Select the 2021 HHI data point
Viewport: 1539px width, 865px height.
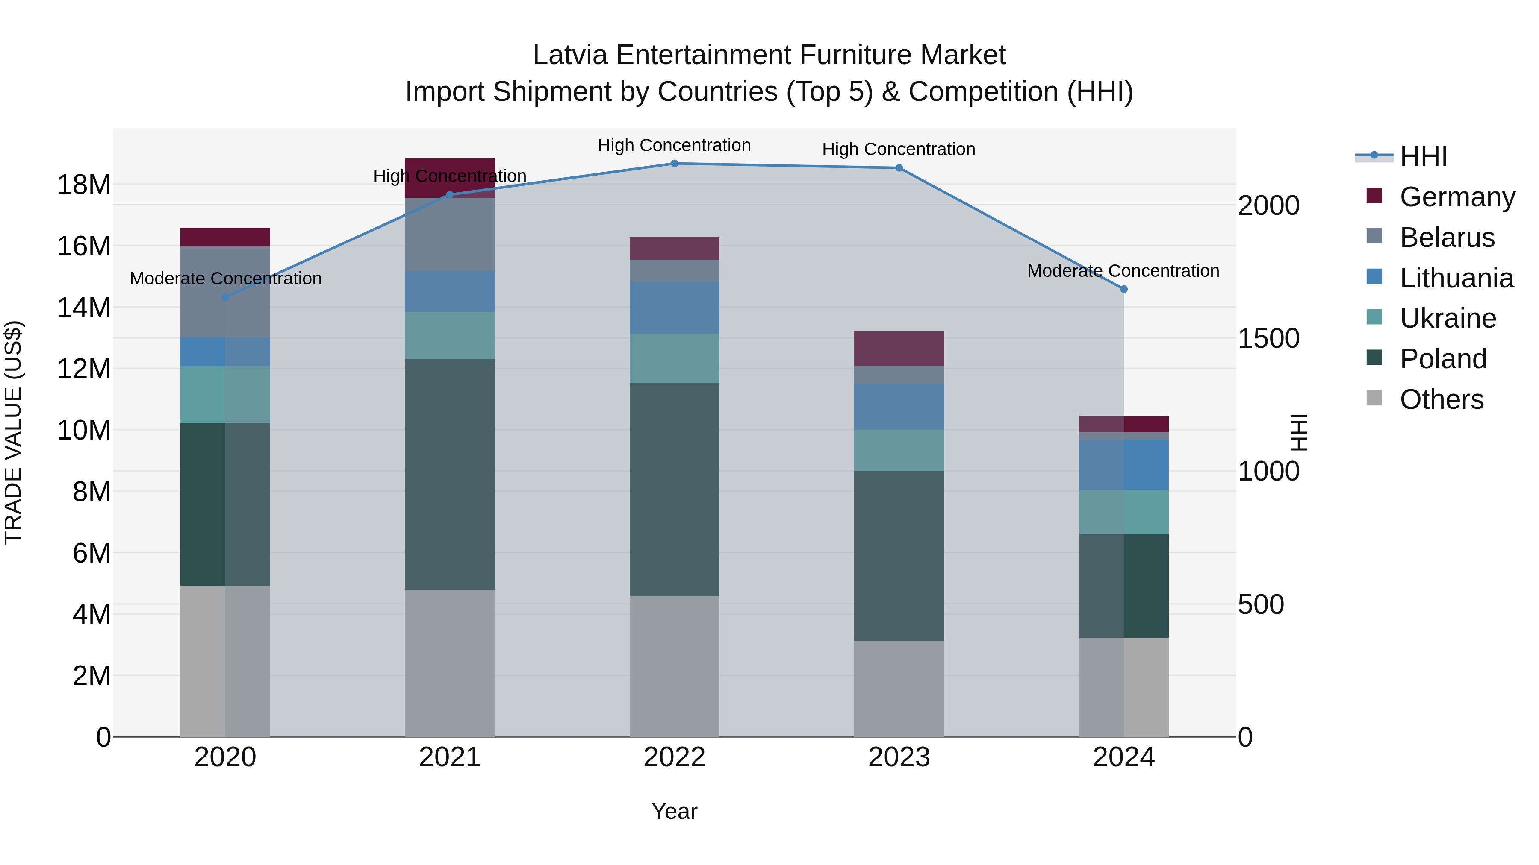pyautogui.click(x=450, y=195)
